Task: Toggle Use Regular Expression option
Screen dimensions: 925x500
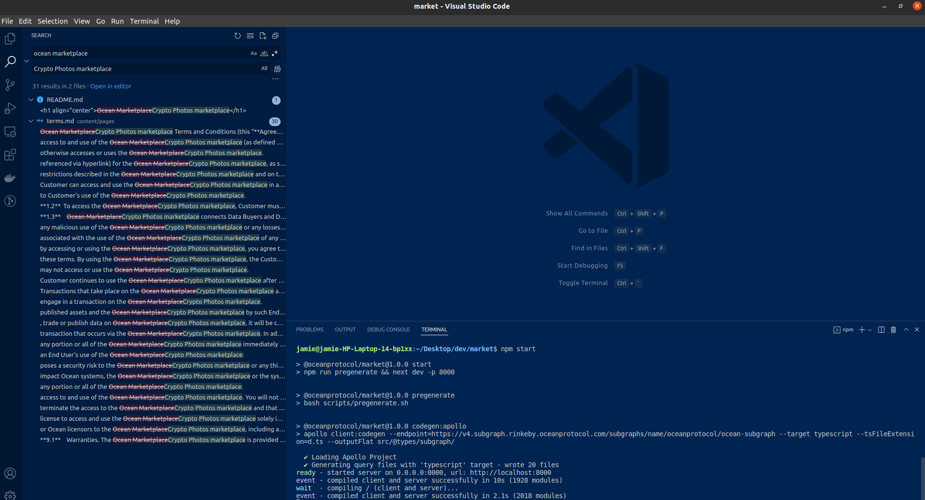Action: [x=275, y=53]
